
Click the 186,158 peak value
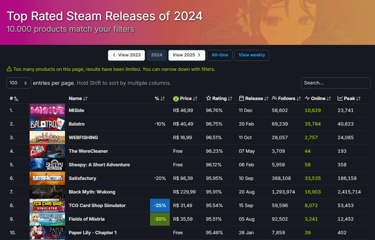[347, 178]
